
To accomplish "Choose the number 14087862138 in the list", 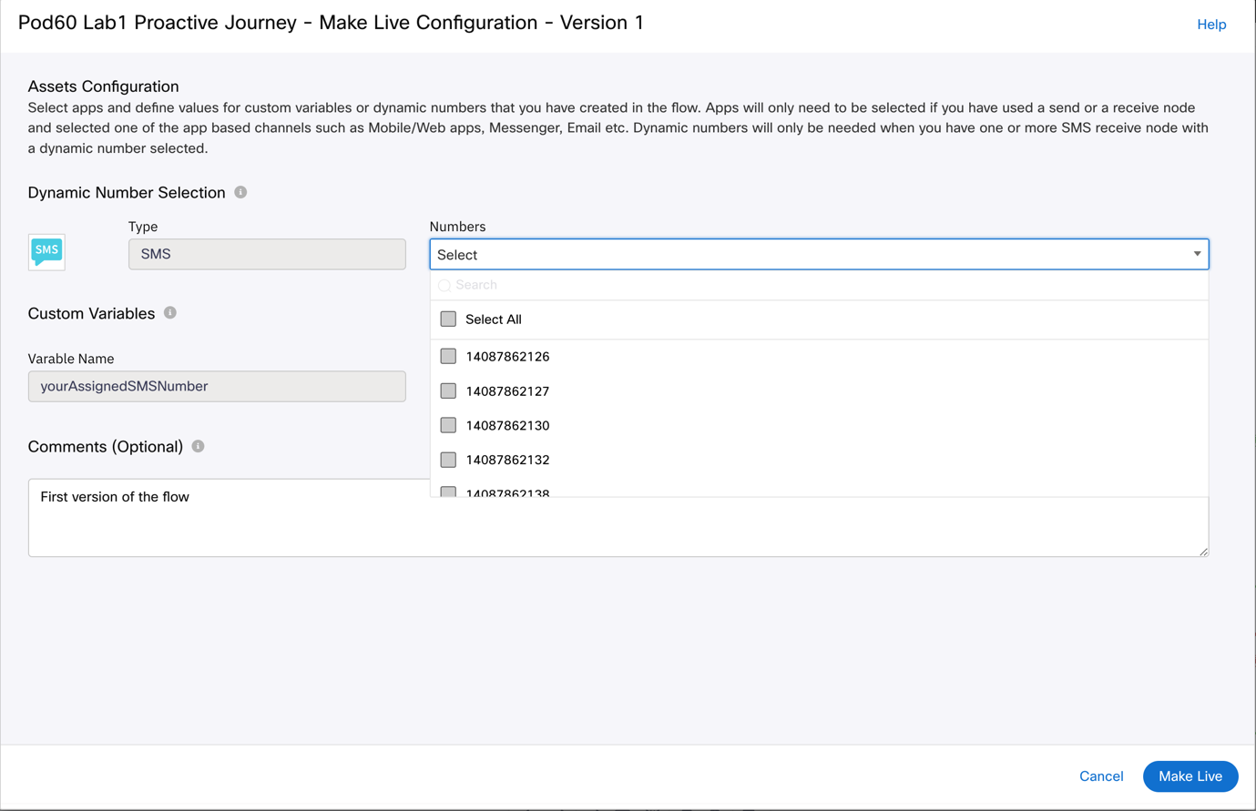I will [x=507, y=492].
